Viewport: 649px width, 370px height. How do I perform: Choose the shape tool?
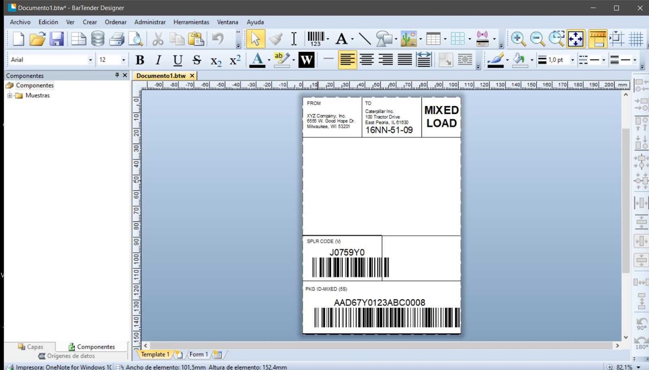383,39
